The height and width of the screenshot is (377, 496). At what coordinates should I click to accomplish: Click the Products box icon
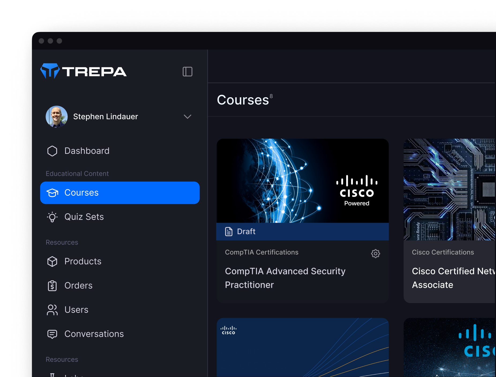52,261
